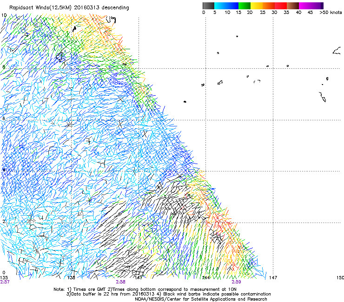
Task: Click the longitude label "135" on the bottom axis
Action: click(4, 278)
